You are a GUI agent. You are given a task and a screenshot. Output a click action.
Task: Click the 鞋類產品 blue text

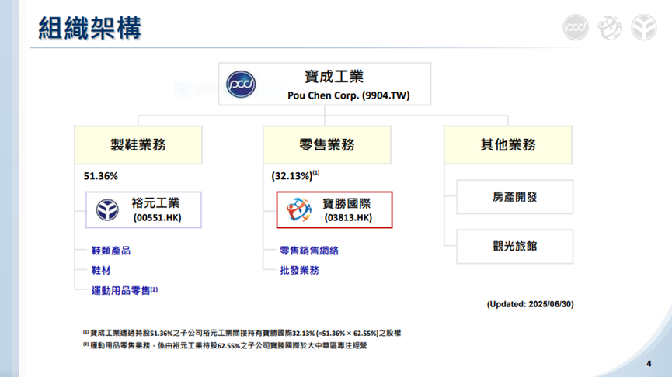pyautogui.click(x=111, y=251)
